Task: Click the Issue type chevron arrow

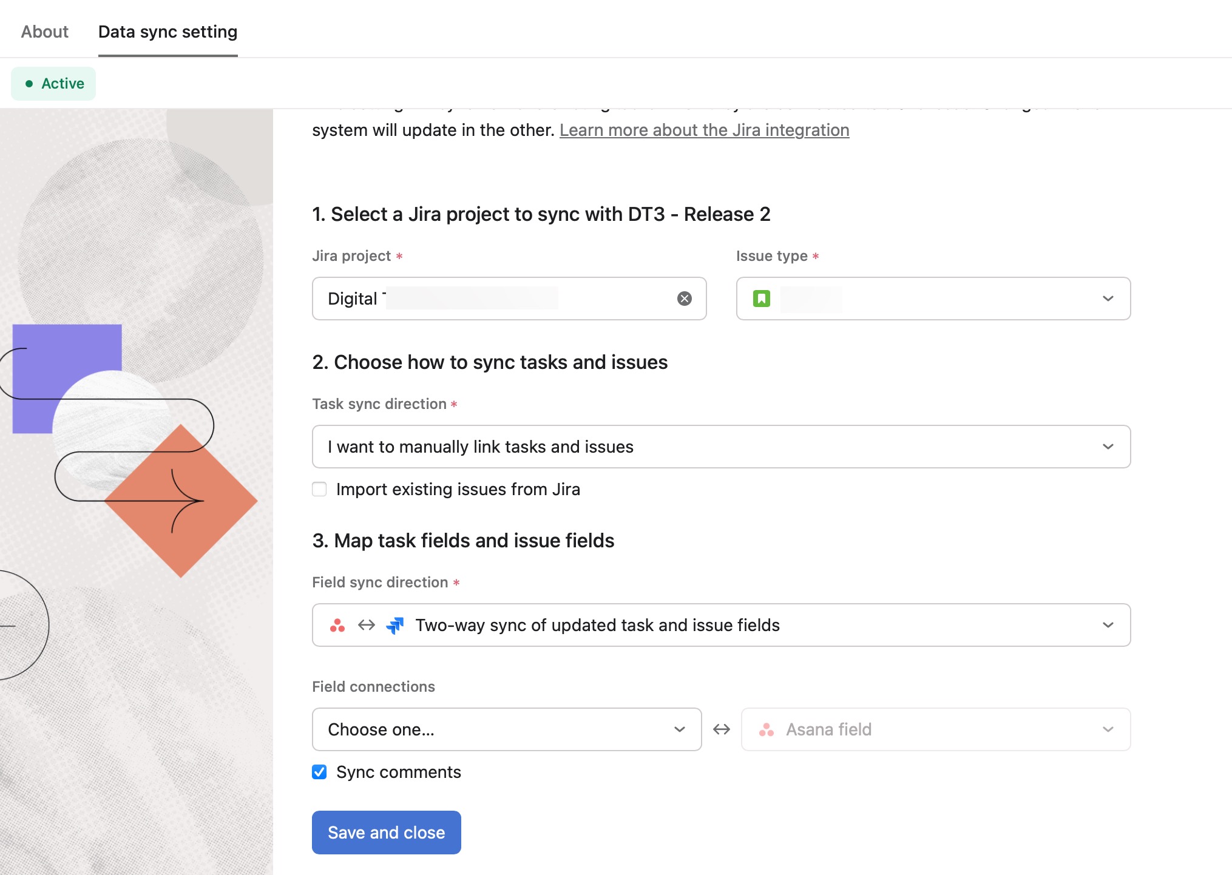Action: pyautogui.click(x=1108, y=299)
